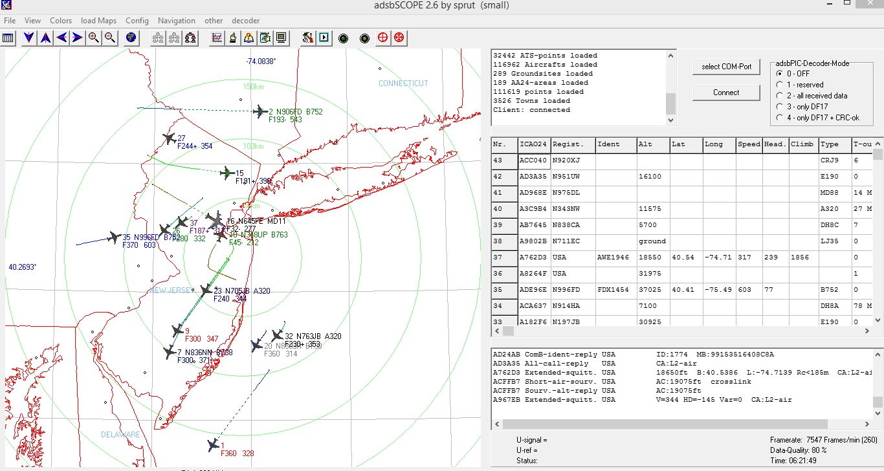
Task: Click the ICAO24 column header
Action: 535,145
